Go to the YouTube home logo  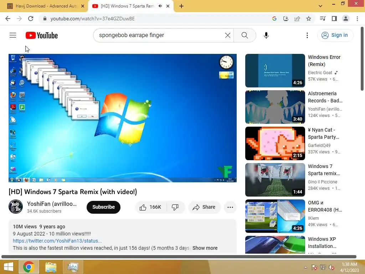coord(42,35)
